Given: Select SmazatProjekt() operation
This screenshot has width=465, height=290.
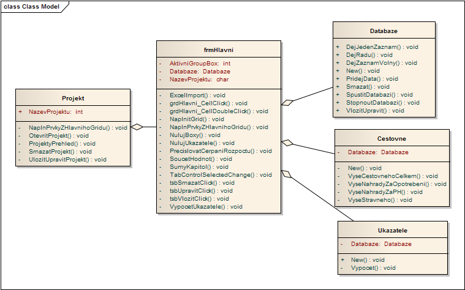Looking at the screenshot, I should [60, 152].
